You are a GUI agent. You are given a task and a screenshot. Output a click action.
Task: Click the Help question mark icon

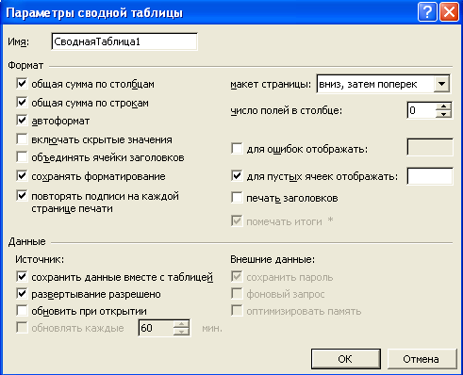pyautogui.click(x=427, y=12)
